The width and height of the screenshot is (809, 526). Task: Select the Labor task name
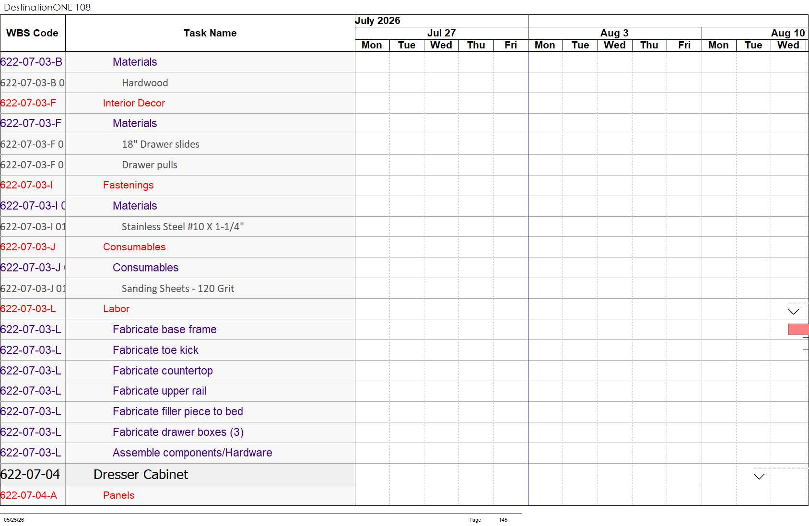[x=117, y=309]
